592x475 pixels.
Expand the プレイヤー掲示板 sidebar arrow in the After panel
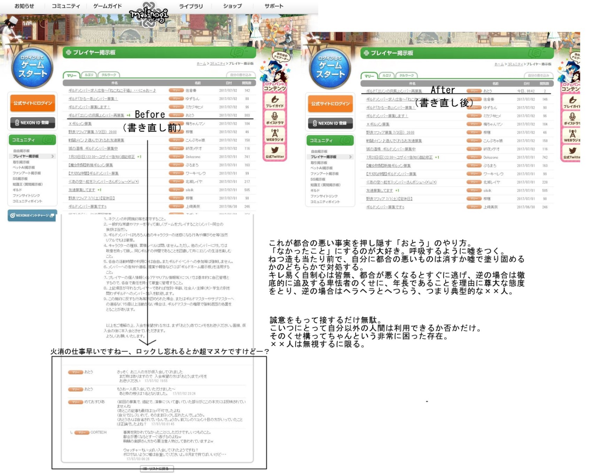click(x=350, y=157)
